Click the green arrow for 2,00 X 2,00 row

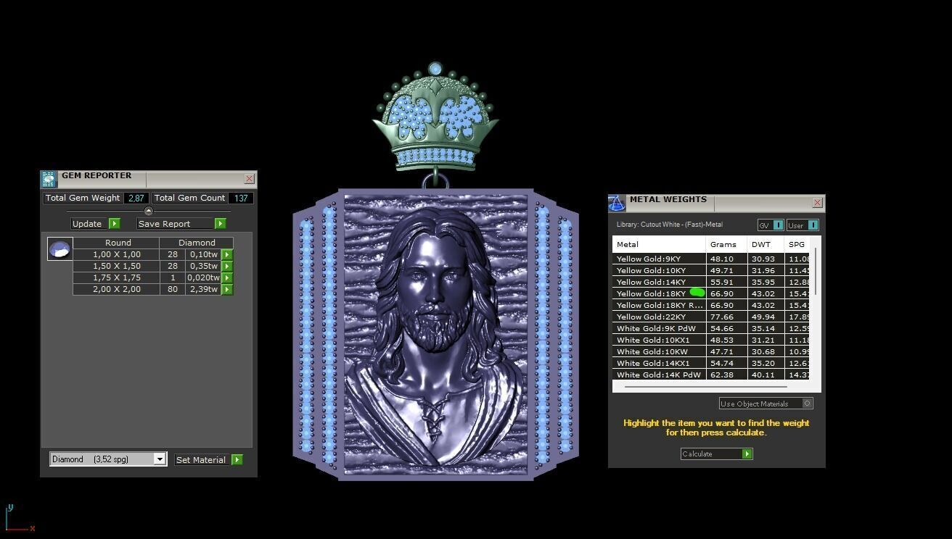point(227,290)
